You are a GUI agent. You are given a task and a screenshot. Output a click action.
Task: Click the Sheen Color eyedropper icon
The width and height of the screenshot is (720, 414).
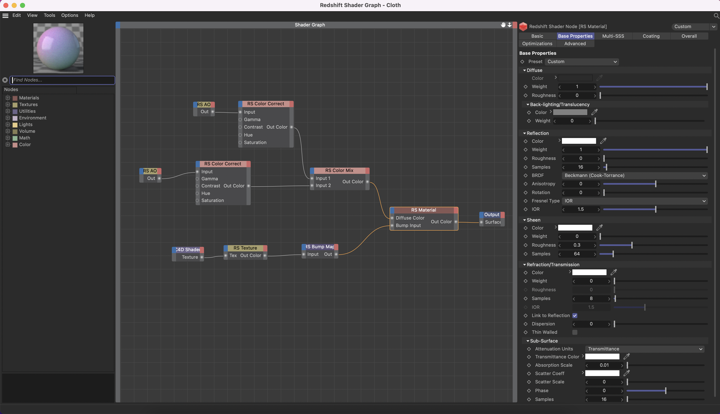click(x=599, y=228)
